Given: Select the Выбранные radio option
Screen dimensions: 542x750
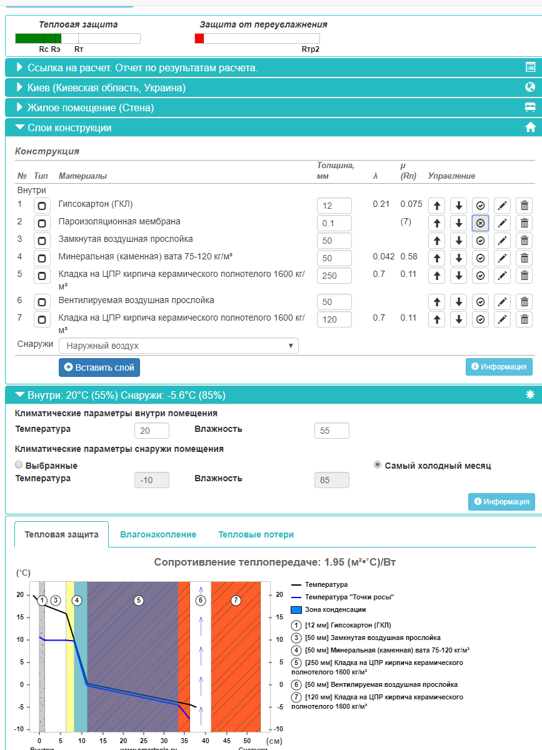Looking at the screenshot, I should (x=19, y=465).
